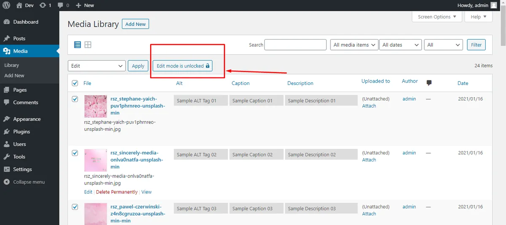This screenshot has height=225, width=506.
Task: Sort by Description column
Action: [300, 83]
